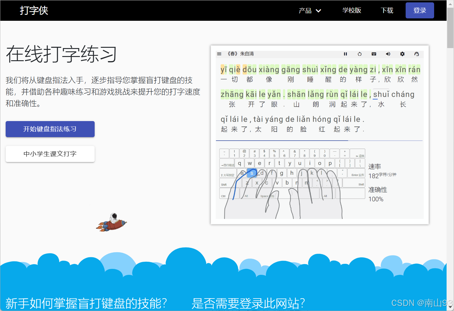This screenshot has width=454, height=311.
Task: Click the 登录 button
Action: [x=420, y=10]
